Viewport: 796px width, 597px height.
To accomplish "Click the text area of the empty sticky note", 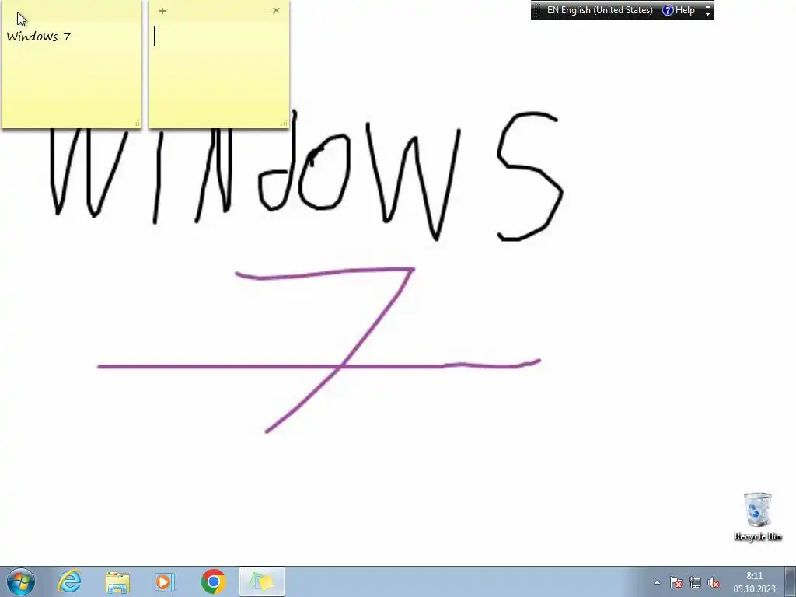I will pyautogui.click(x=219, y=74).
